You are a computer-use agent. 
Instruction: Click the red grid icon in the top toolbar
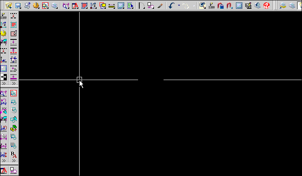pos(84,6)
